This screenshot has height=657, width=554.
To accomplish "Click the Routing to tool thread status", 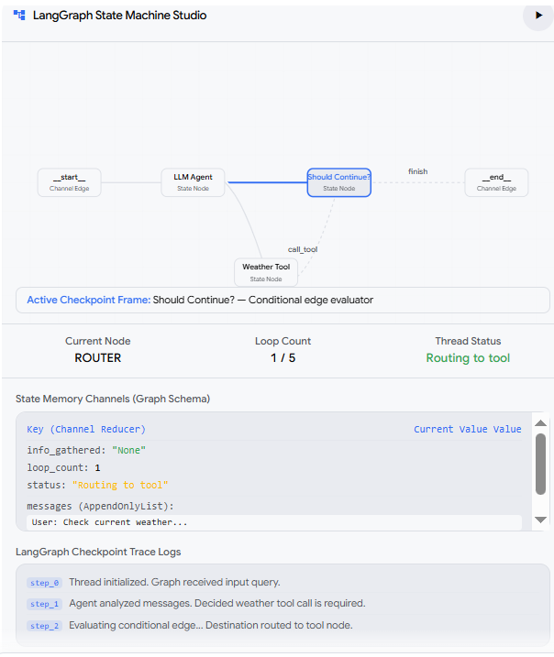I will tap(468, 358).
